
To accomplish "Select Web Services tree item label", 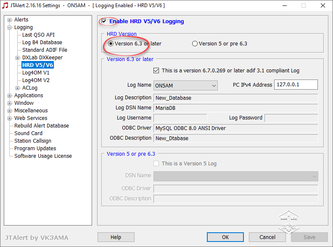I will tap(31, 118).
